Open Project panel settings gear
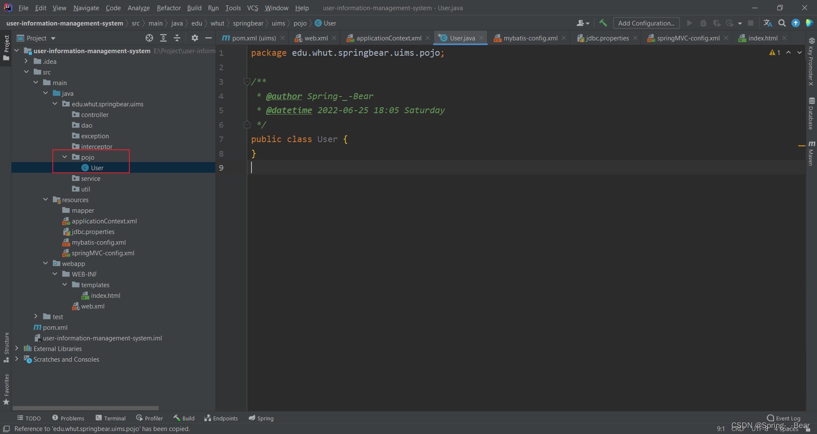The height and width of the screenshot is (434, 817). pyautogui.click(x=195, y=38)
